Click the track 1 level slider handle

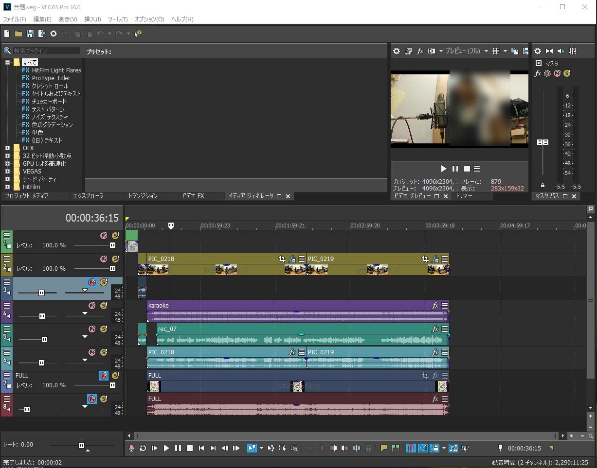[x=113, y=245]
